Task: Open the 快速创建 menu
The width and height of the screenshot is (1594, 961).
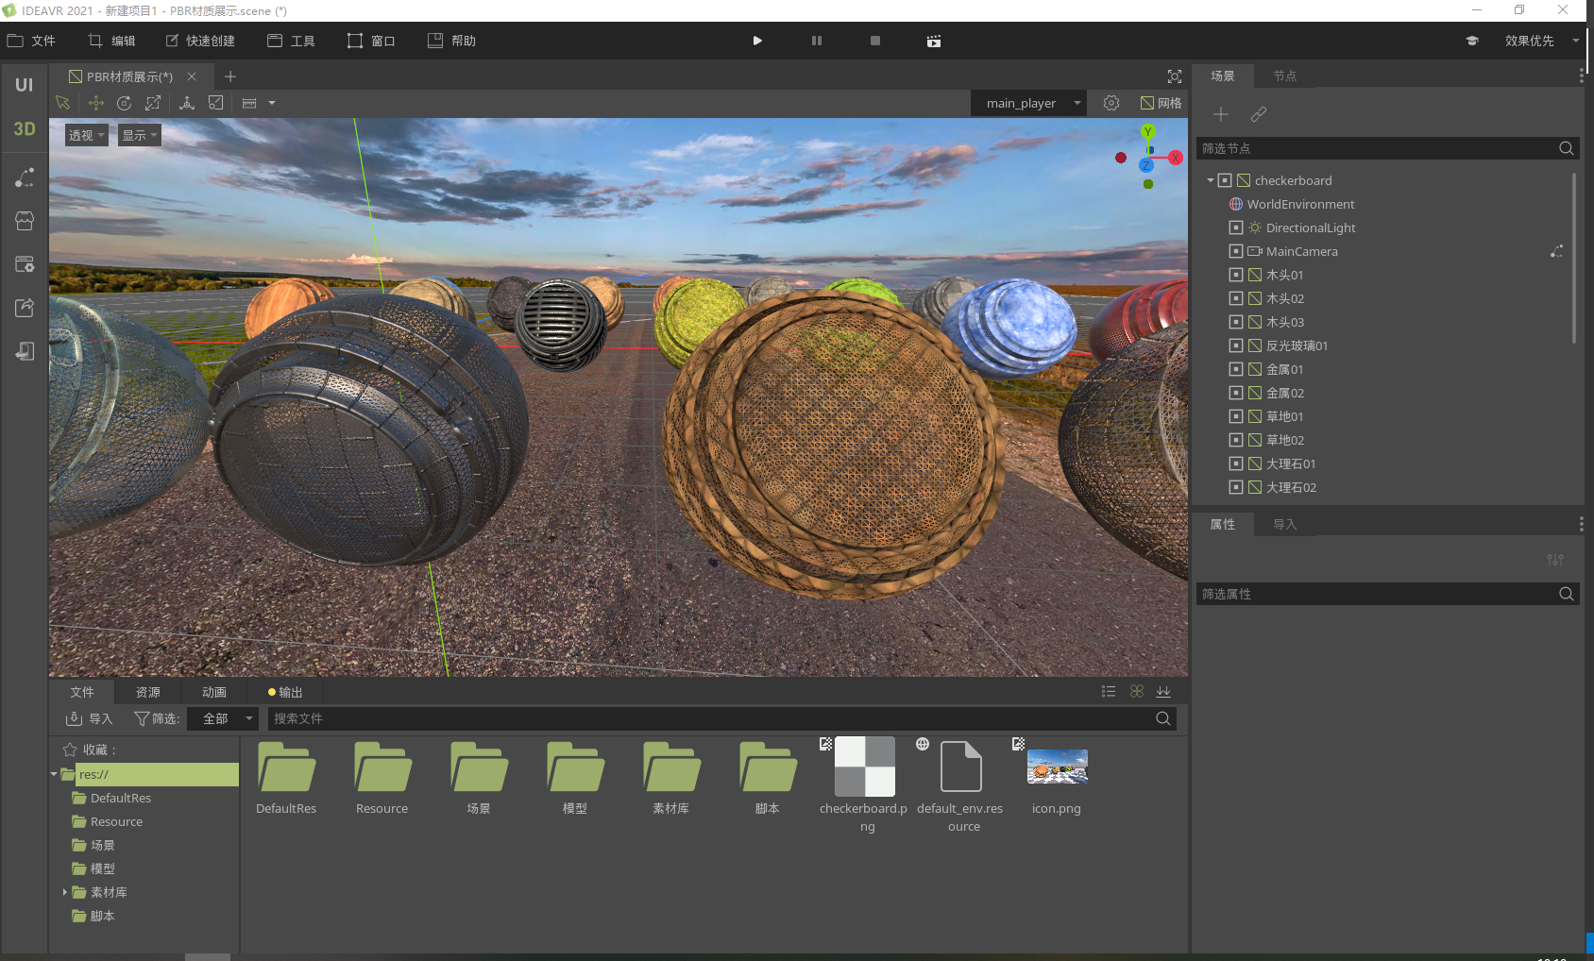Action: point(200,41)
